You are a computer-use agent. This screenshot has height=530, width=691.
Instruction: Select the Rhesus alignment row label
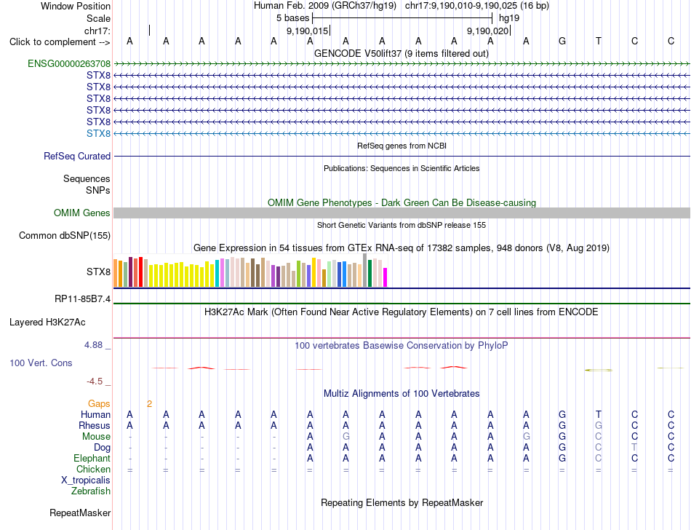[x=95, y=425]
